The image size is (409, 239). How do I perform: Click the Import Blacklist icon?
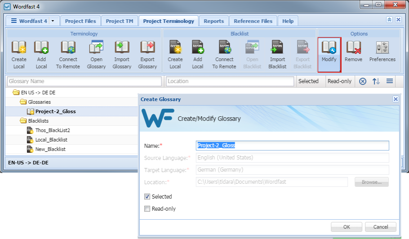(x=277, y=47)
